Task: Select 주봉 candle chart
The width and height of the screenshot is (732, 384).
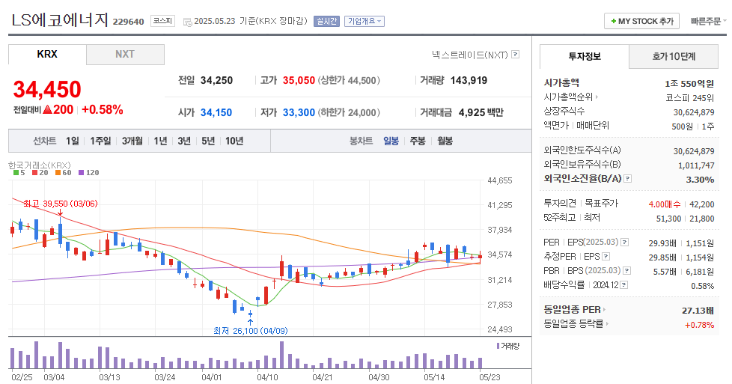Action: click(418, 141)
